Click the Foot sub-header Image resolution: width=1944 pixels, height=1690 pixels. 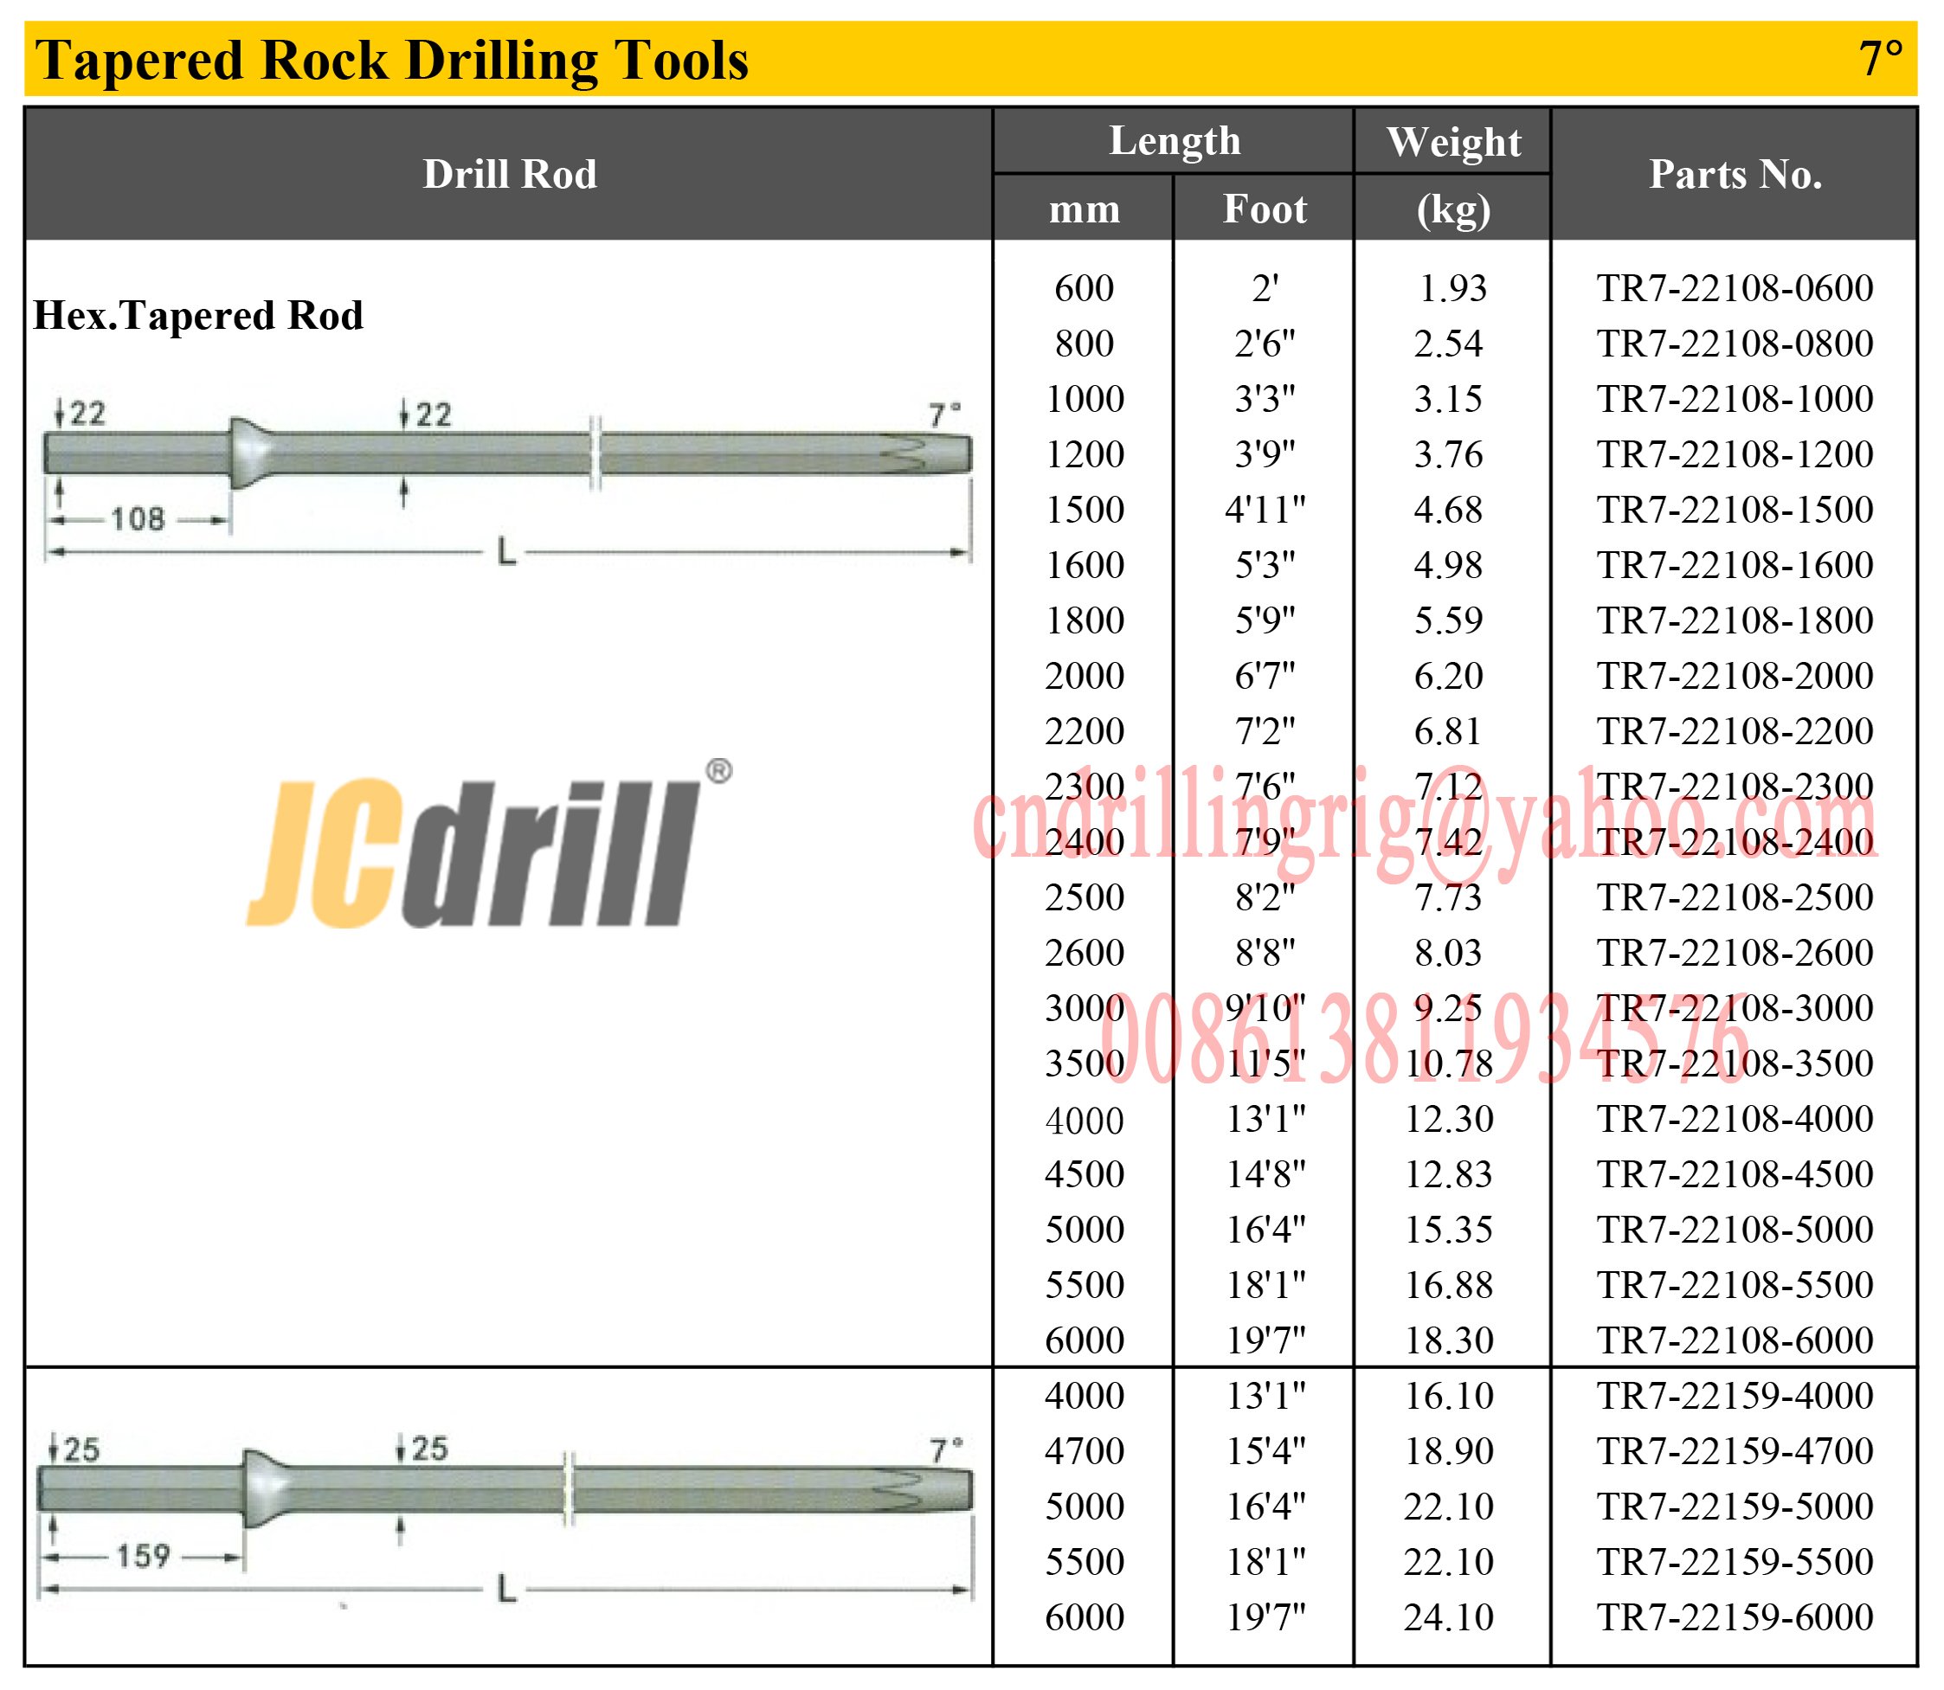pos(1264,209)
